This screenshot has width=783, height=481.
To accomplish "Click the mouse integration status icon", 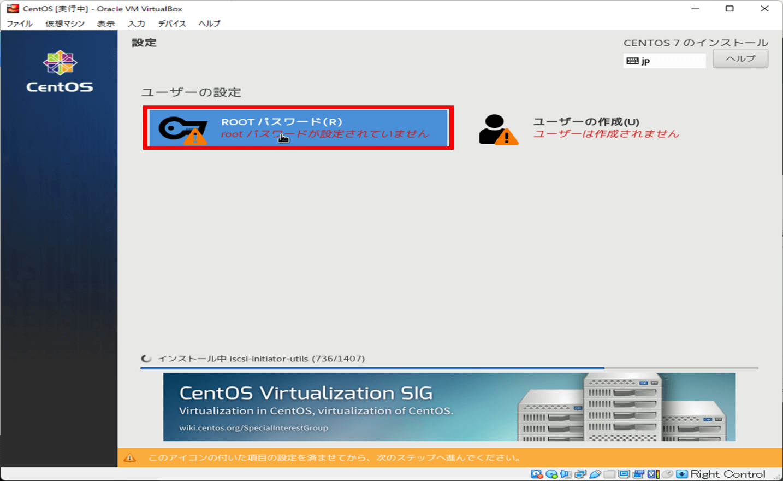I will click(668, 474).
